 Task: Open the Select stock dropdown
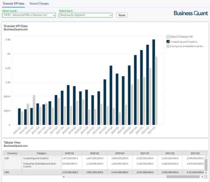pos(29,15)
